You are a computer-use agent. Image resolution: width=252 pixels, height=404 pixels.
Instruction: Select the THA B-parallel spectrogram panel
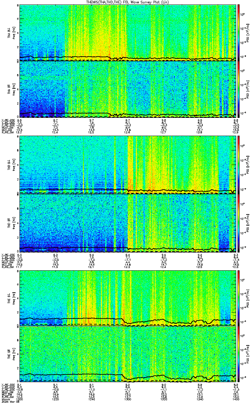(x=128, y=89)
